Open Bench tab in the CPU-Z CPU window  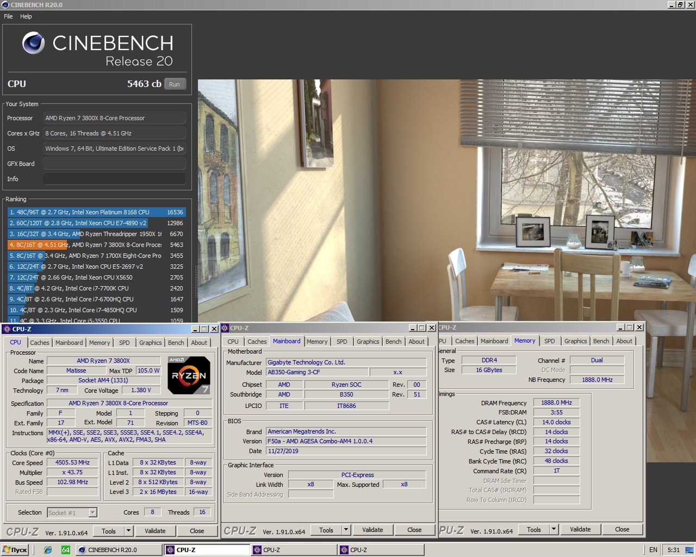(176, 343)
